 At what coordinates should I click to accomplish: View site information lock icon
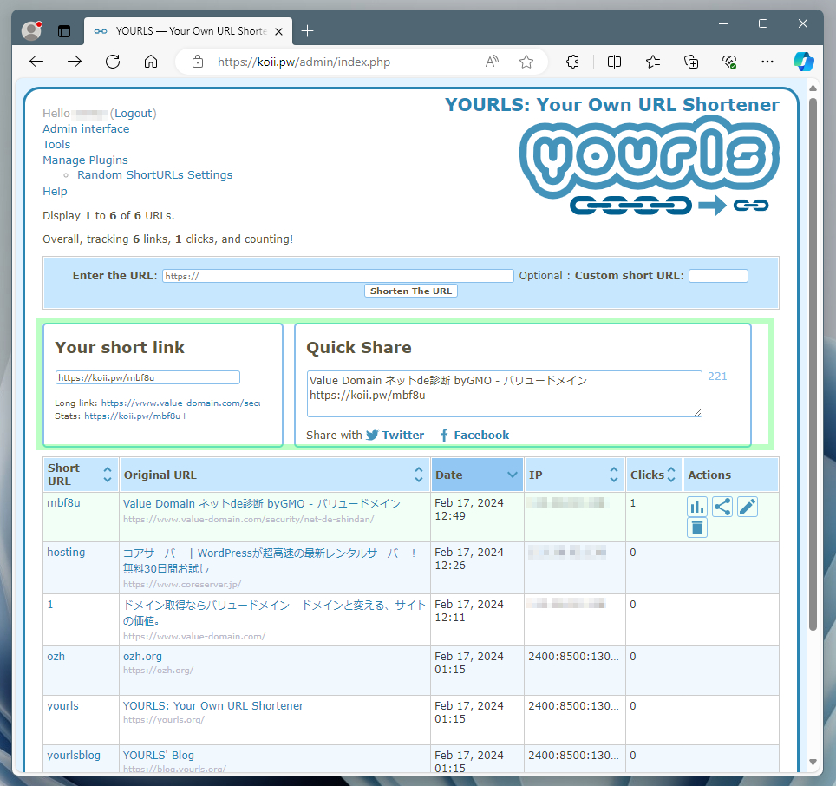click(198, 62)
